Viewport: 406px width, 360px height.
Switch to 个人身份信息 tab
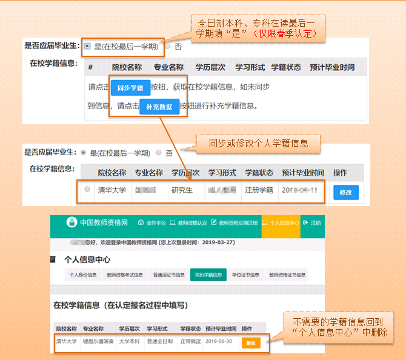pos(83,275)
